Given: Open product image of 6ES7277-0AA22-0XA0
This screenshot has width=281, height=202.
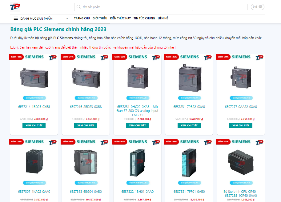Looking at the screenshot, I should (241, 77).
